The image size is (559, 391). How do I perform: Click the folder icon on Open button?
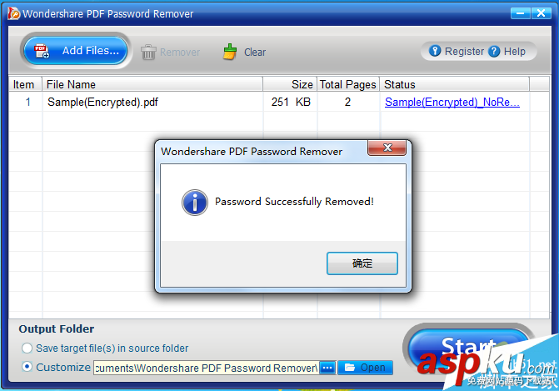350,368
